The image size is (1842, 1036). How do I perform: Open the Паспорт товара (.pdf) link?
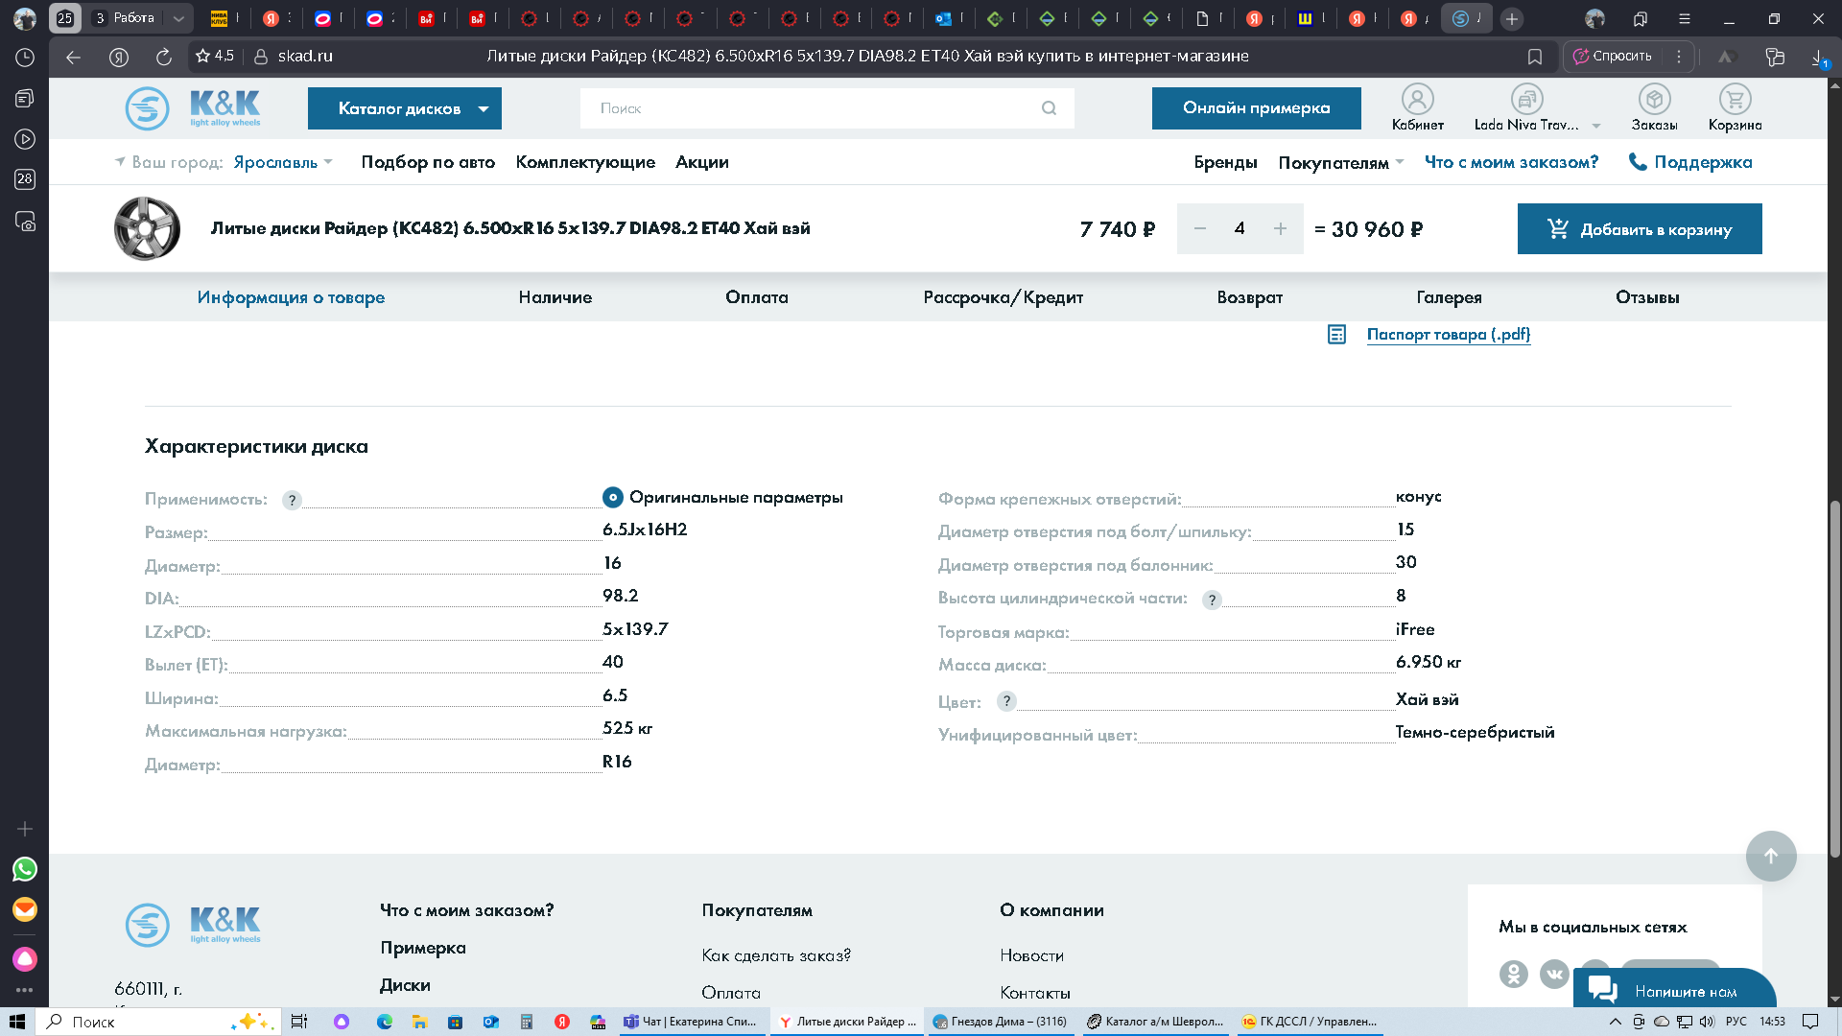[x=1448, y=334]
